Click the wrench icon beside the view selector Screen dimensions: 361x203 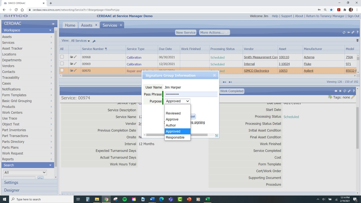tap(94, 41)
